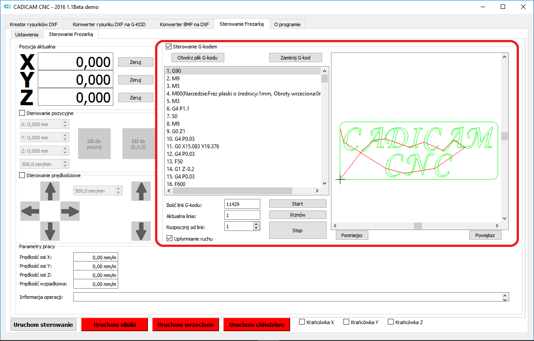Click velocity 500,0 mm/min spinner arrows
Image resolution: width=534 pixels, height=341 pixels.
tap(118, 191)
